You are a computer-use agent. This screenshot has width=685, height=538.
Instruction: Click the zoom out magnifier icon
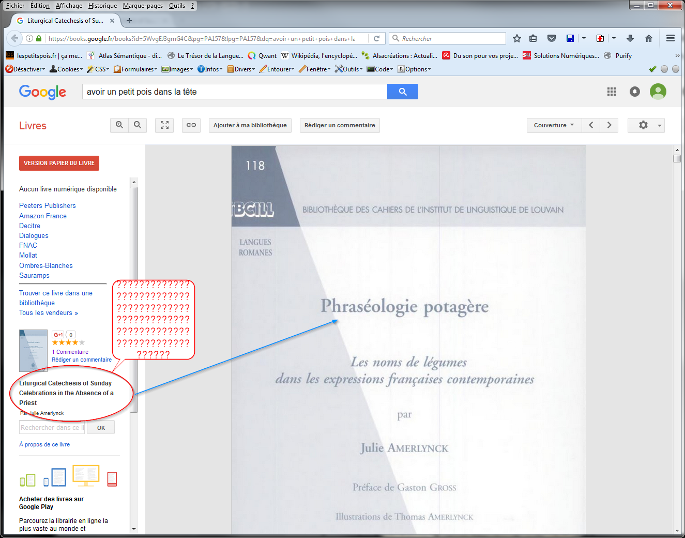[138, 125]
